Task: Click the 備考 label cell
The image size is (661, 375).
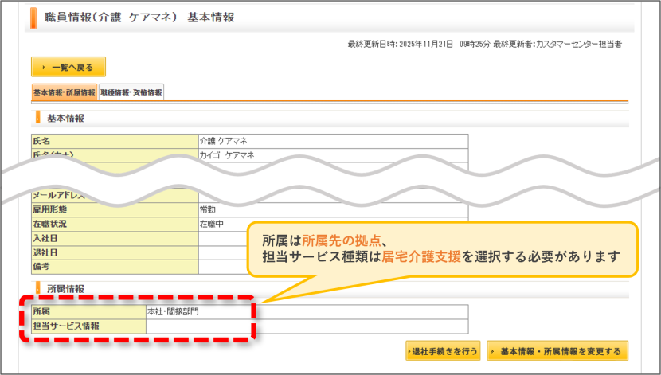Action: click(115, 267)
